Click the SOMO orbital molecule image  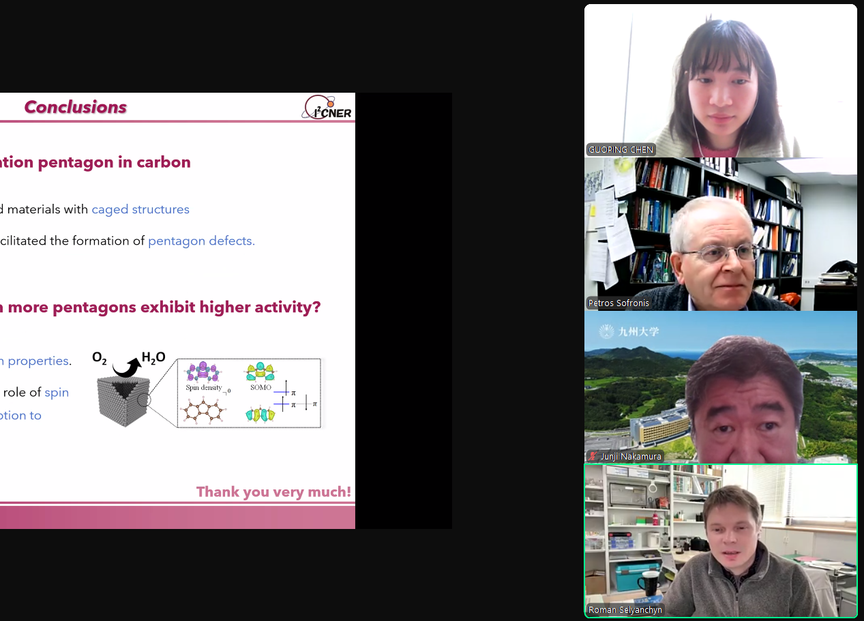click(260, 372)
